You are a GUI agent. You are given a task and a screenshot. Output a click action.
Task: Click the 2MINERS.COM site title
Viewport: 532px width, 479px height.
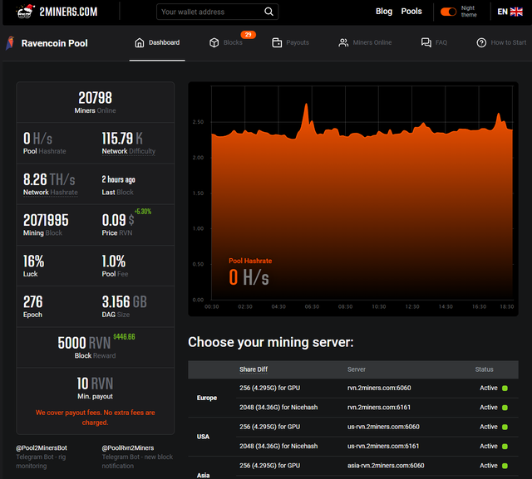coord(68,12)
